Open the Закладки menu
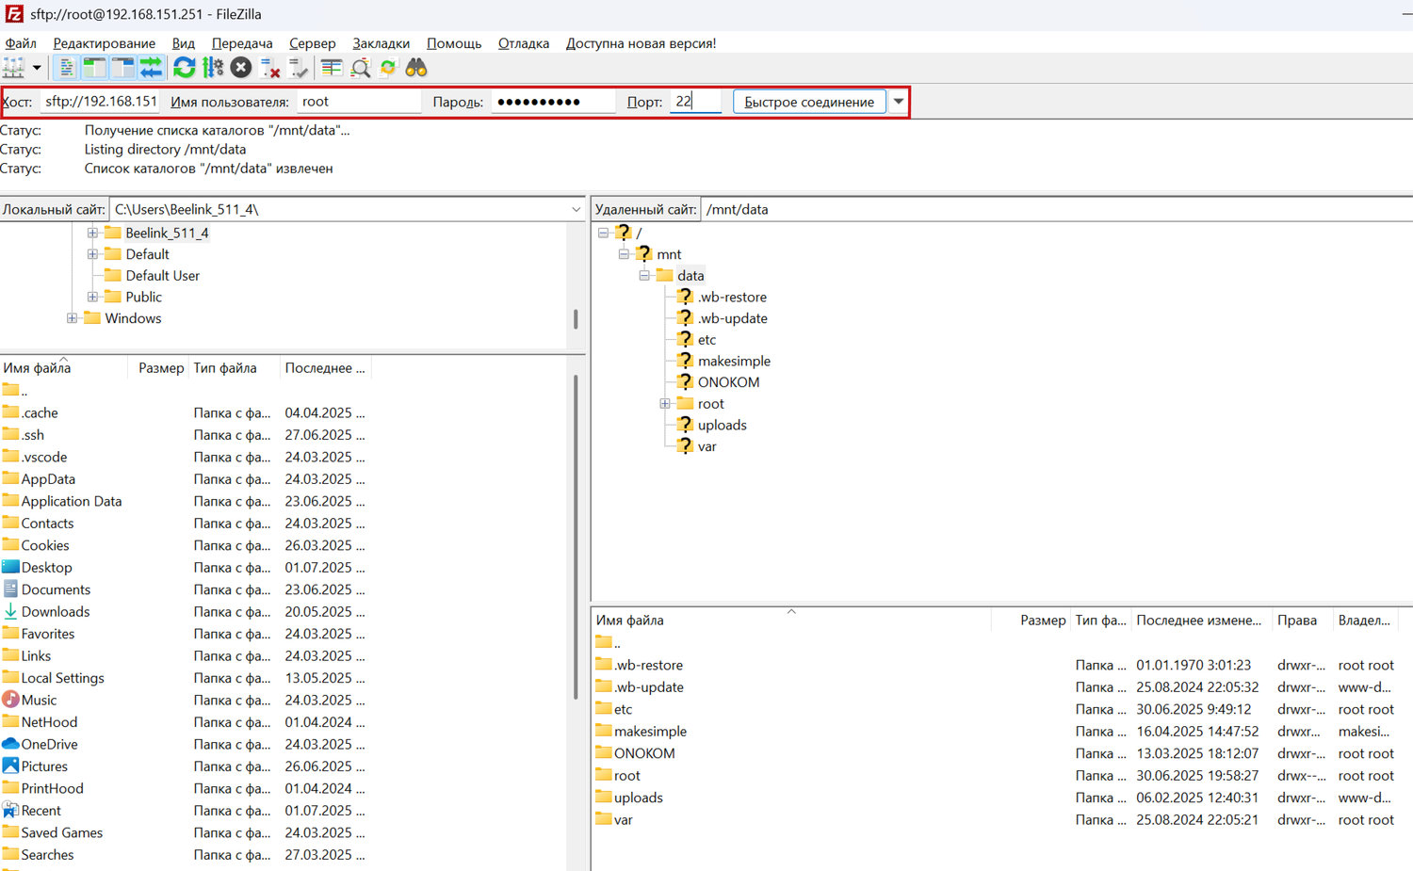The width and height of the screenshot is (1413, 871). [x=382, y=43]
